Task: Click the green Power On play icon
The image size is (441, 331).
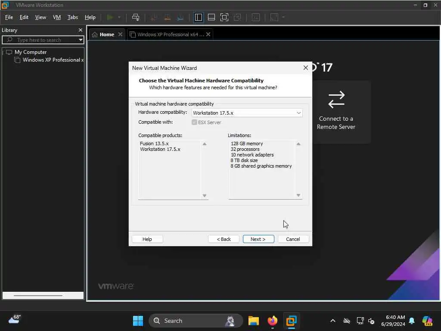Action: point(110,17)
